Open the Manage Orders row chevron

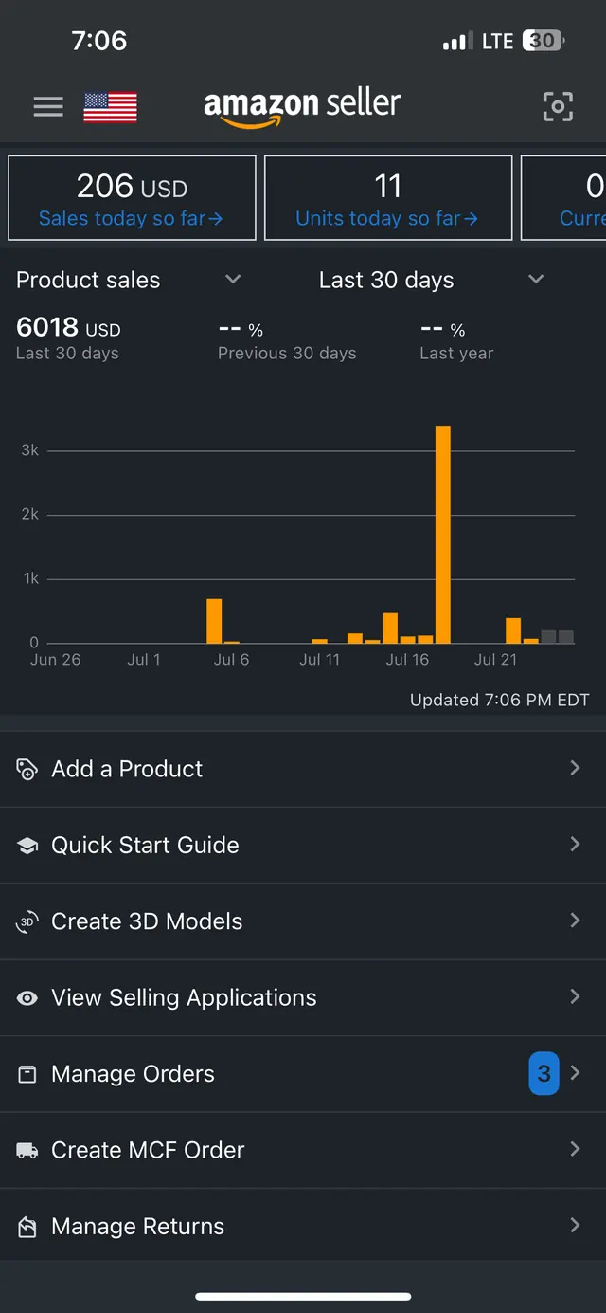pyautogui.click(x=575, y=1073)
